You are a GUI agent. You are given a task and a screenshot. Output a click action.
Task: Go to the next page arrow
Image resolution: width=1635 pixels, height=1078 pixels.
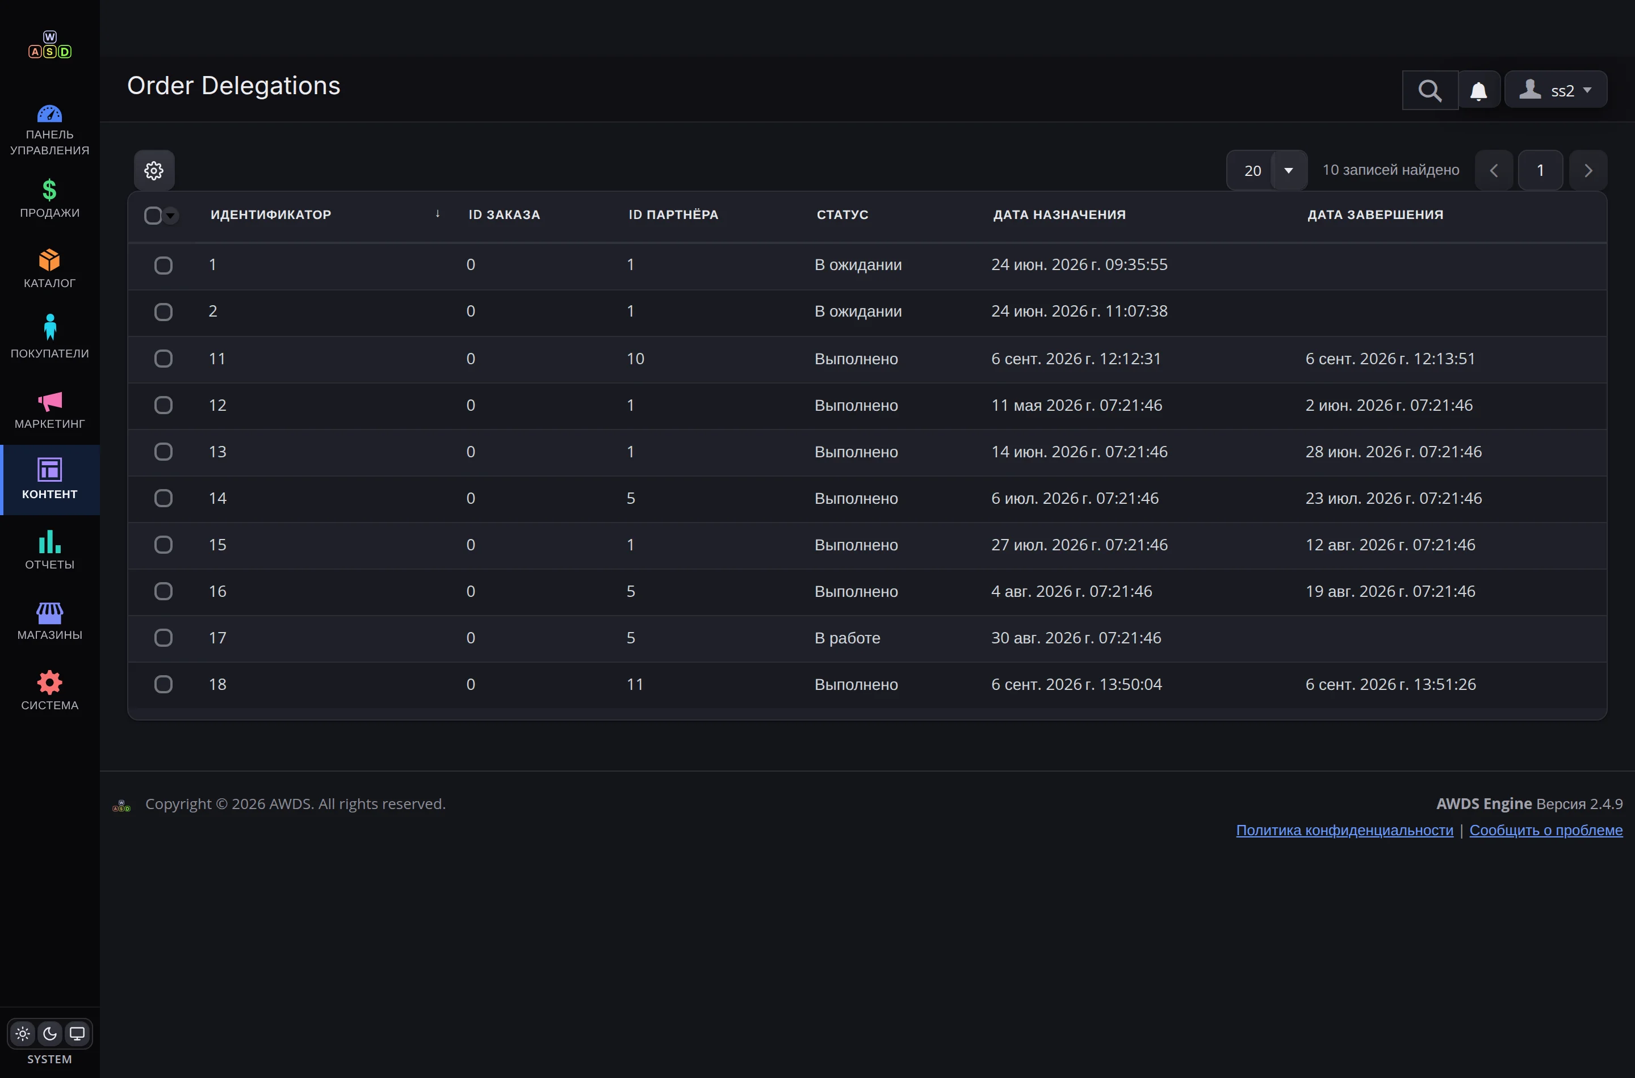pyautogui.click(x=1588, y=170)
